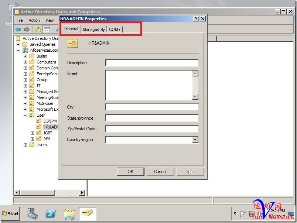Expand the Group OU

point(25,80)
